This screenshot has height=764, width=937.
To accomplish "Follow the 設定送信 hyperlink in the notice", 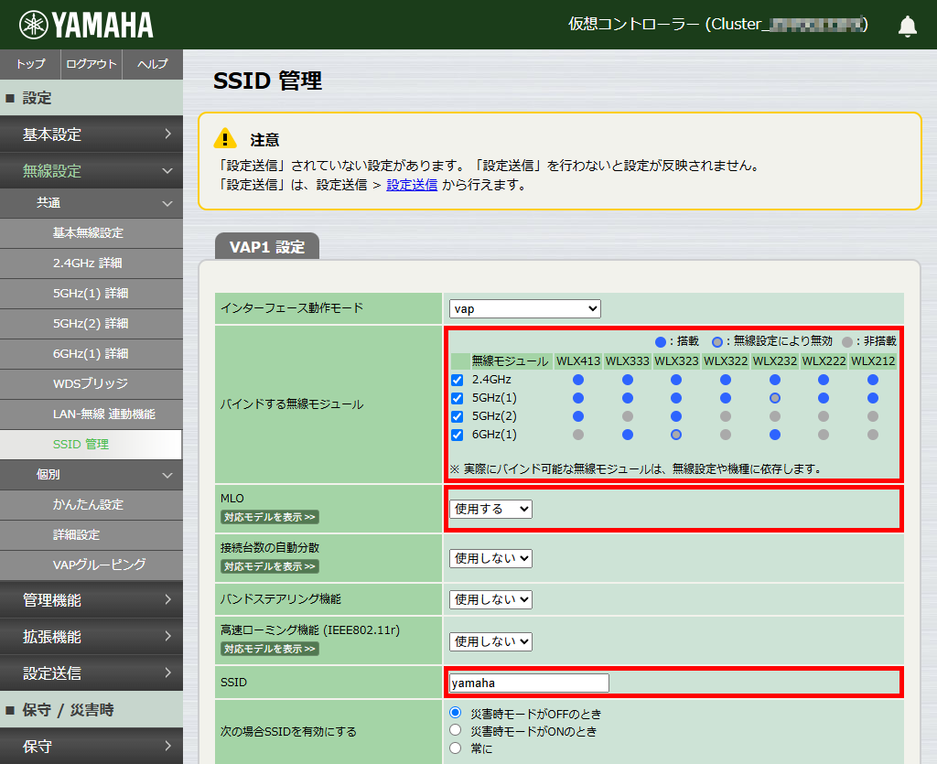I will pos(412,185).
